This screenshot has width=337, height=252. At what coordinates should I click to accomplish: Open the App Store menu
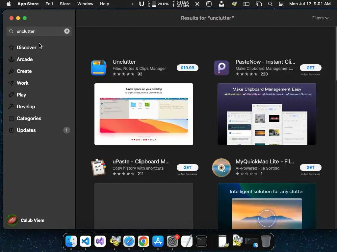click(28, 4)
